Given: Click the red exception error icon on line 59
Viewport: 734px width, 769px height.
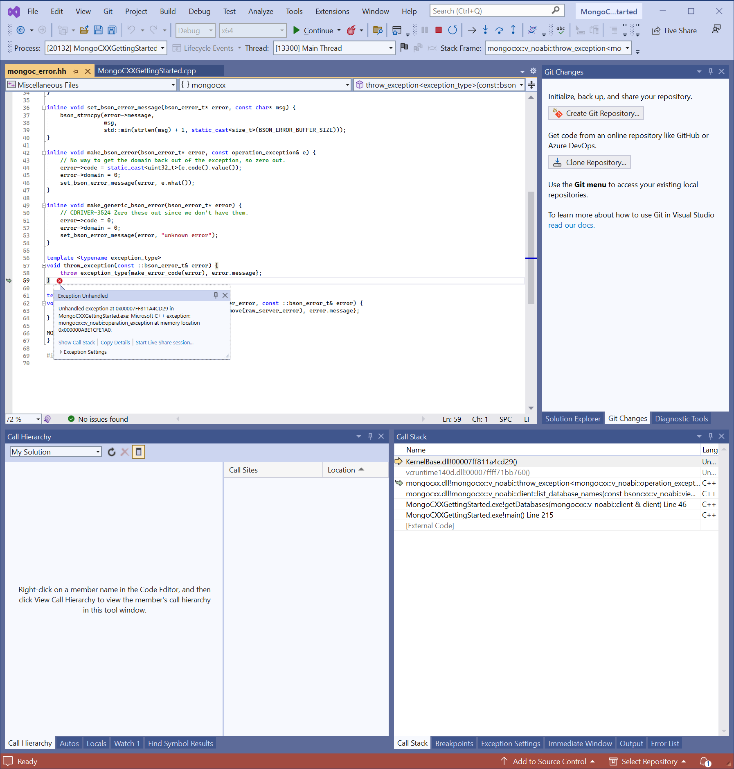Looking at the screenshot, I should point(60,280).
